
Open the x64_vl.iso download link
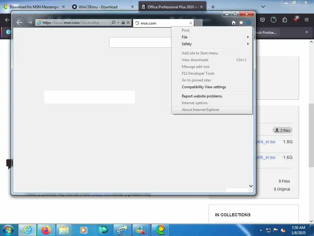click(266, 142)
